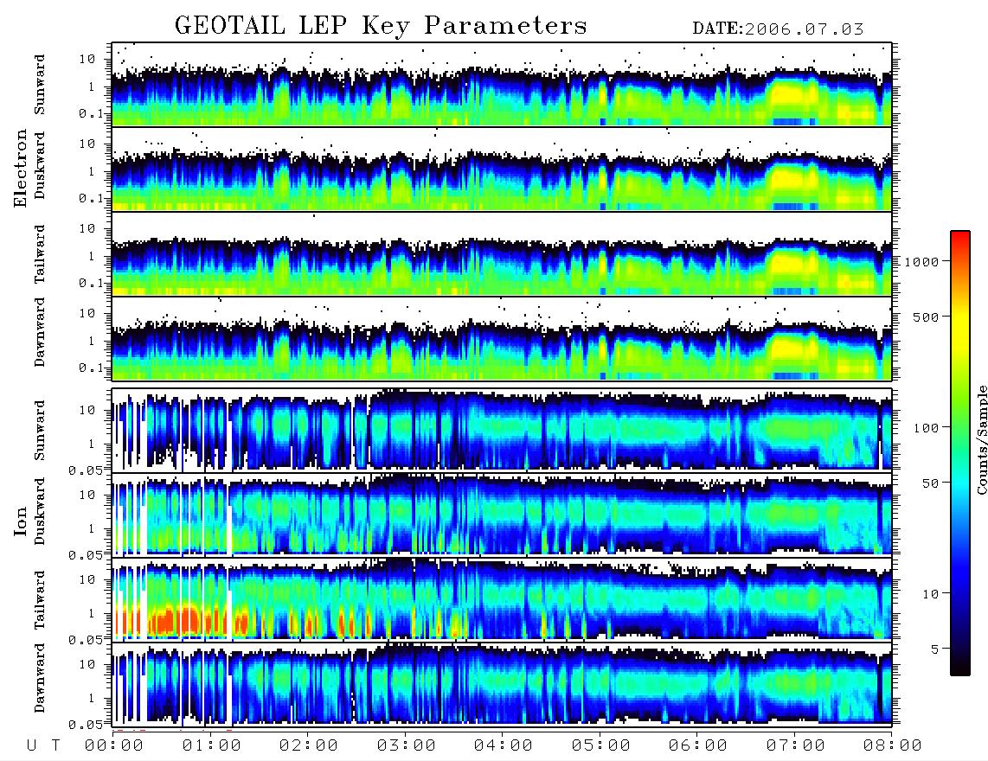This screenshot has height=761, width=988.
Task: Click the 05:00 time tick label
Action: [601, 745]
